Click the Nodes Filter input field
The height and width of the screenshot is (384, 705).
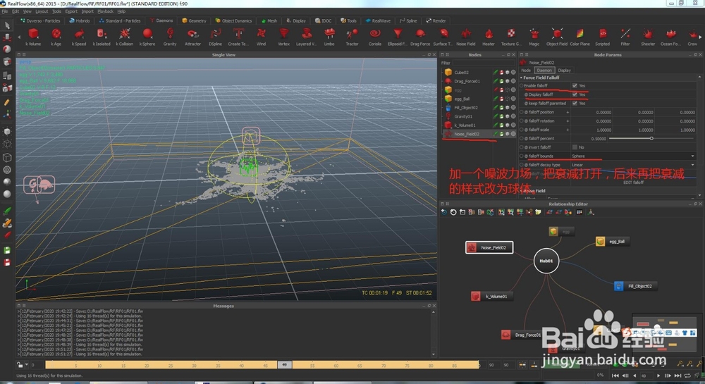coord(484,63)
